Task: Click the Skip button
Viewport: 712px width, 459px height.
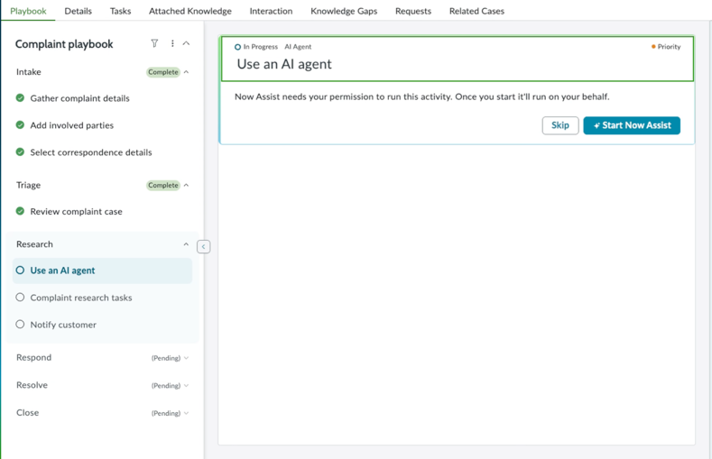Action: click(x=560, y=125)
